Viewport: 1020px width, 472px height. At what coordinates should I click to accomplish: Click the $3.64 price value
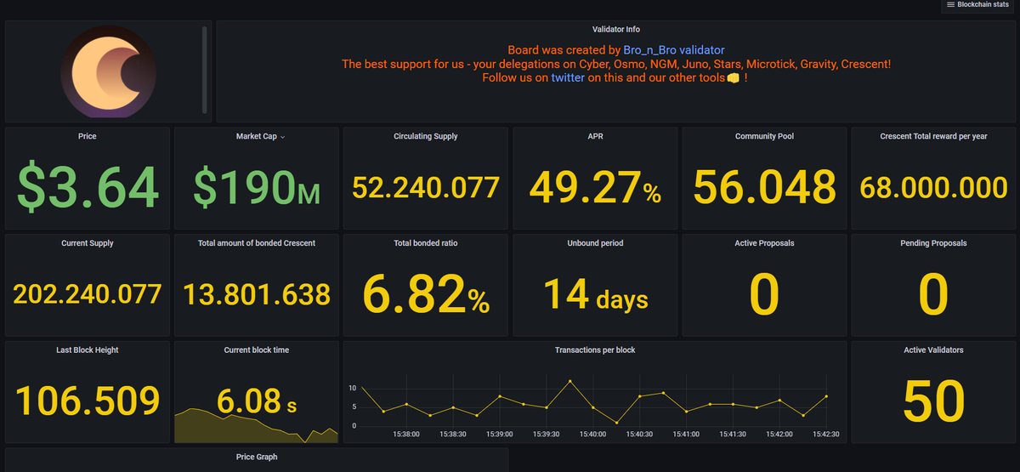coord(87,186)
